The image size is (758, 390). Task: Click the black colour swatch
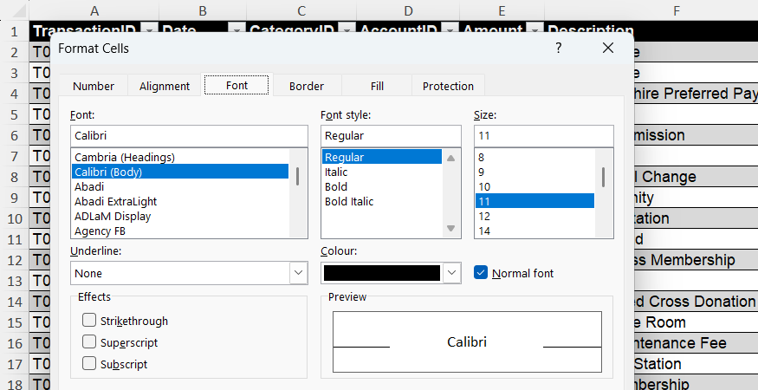pyautogui.click(x=382, y=273)
